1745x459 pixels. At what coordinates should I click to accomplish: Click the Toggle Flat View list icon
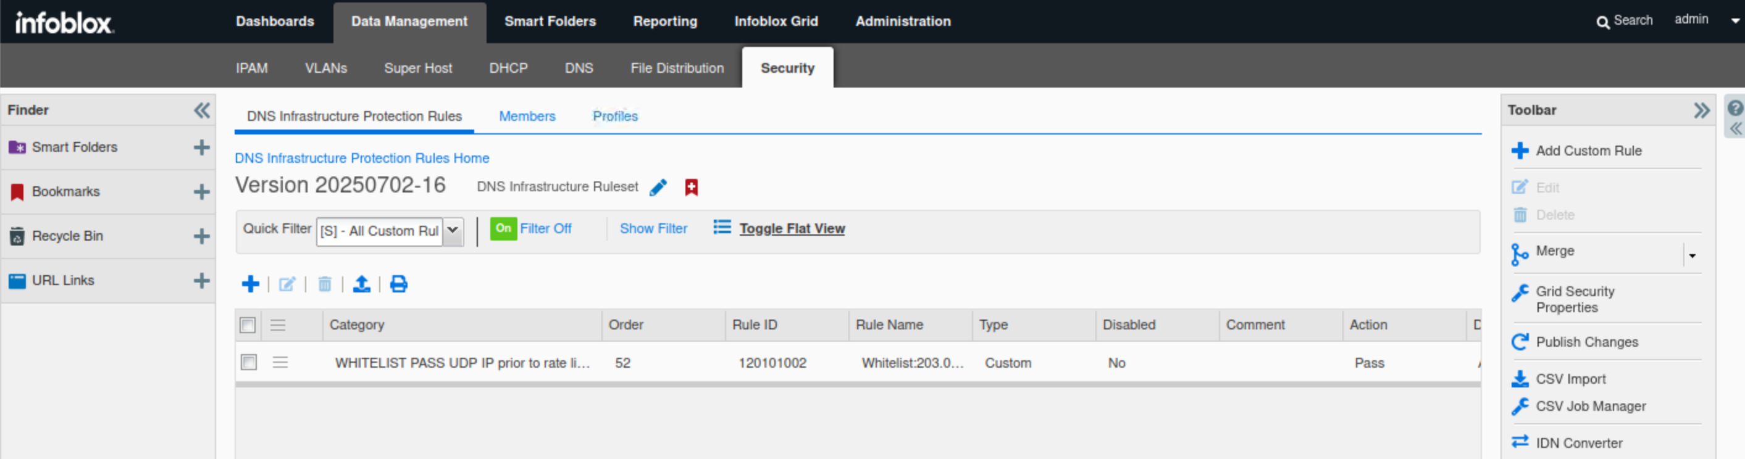click(722, 228)
